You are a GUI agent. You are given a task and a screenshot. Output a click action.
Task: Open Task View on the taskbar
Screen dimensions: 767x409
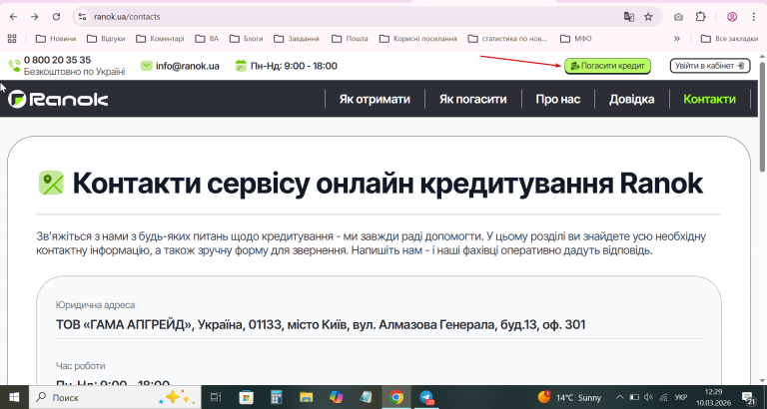216,397
